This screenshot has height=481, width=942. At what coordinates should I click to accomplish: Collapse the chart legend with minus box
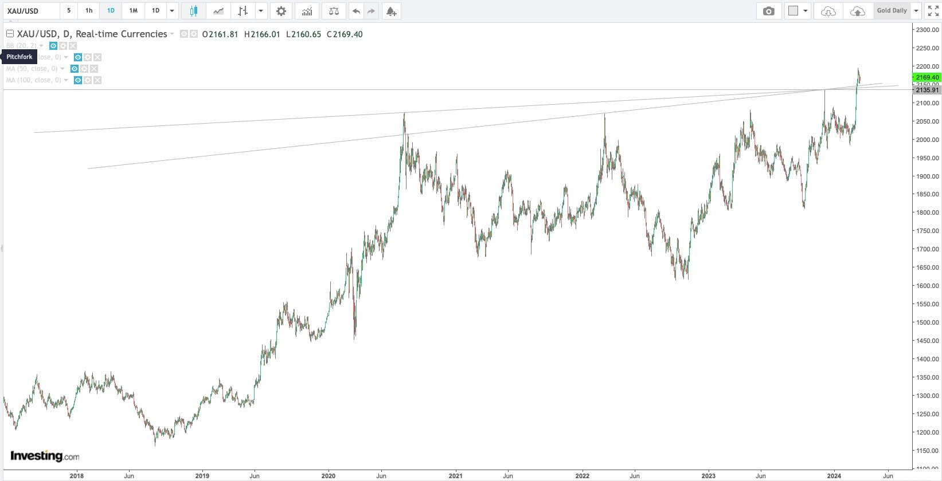pos(10,34)
